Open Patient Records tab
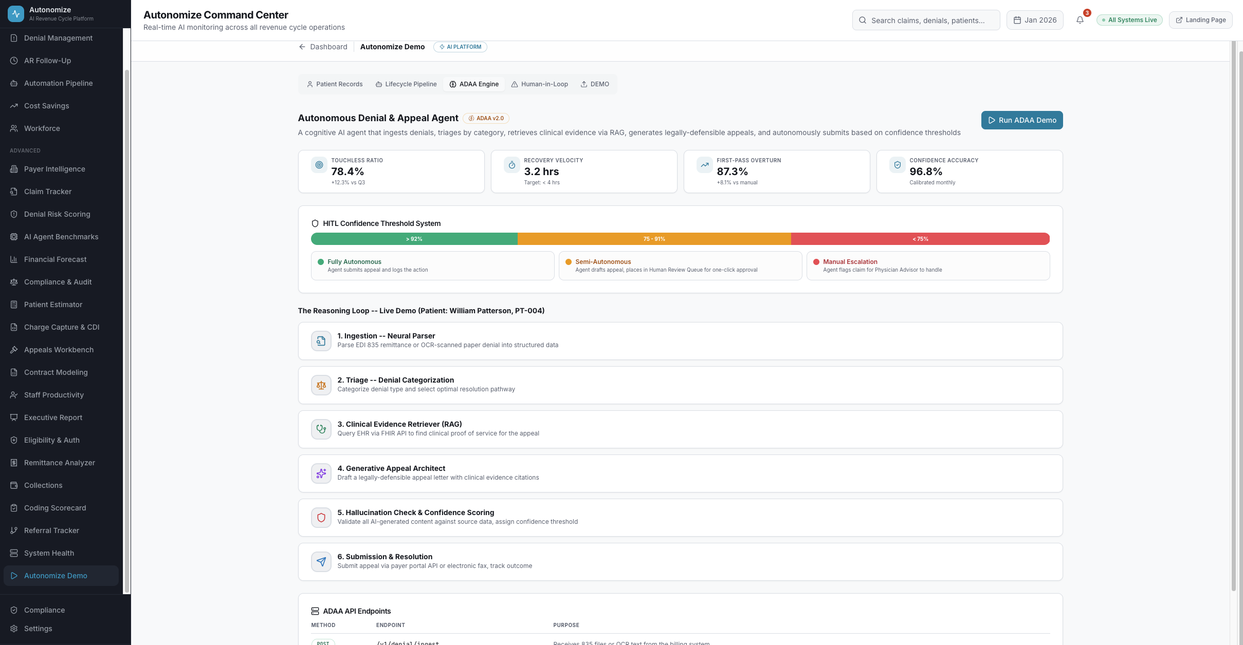This screenshot has width=1243, height=645. [335, 84]
